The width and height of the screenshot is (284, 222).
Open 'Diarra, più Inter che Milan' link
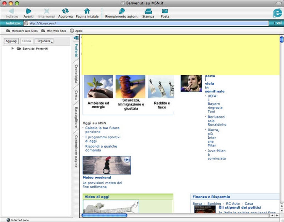[213, 138]
